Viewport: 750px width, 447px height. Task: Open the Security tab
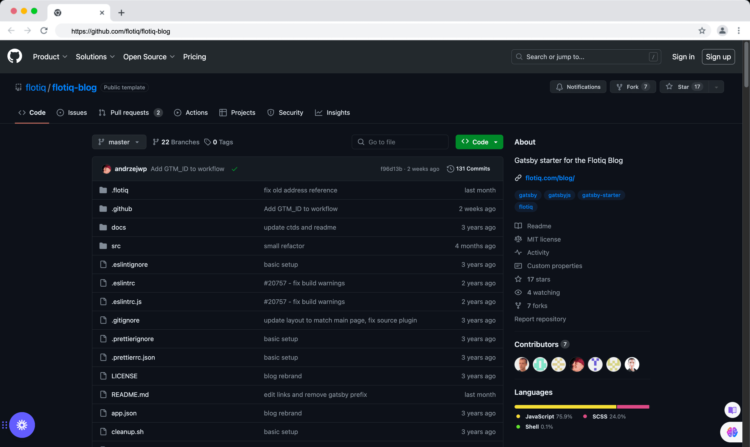(285, 113)
